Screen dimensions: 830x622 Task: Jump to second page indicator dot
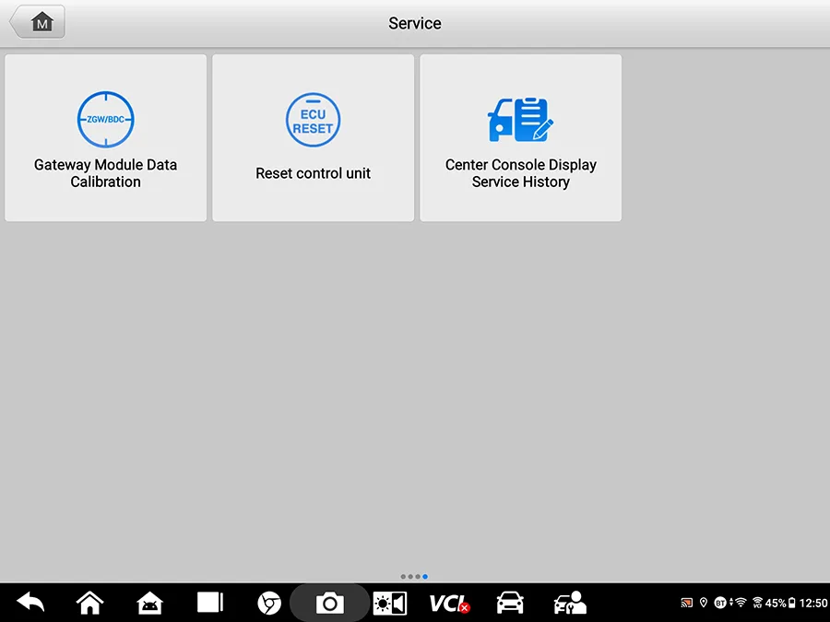(410, 577)
